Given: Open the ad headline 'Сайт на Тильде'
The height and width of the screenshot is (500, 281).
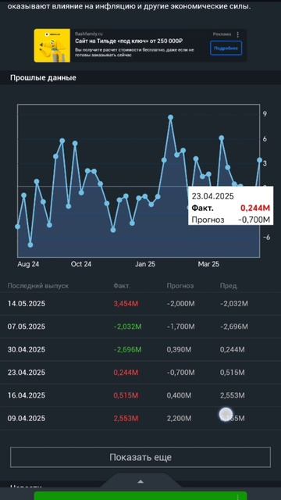Looking at the screenshot, I should coord(129,41).
